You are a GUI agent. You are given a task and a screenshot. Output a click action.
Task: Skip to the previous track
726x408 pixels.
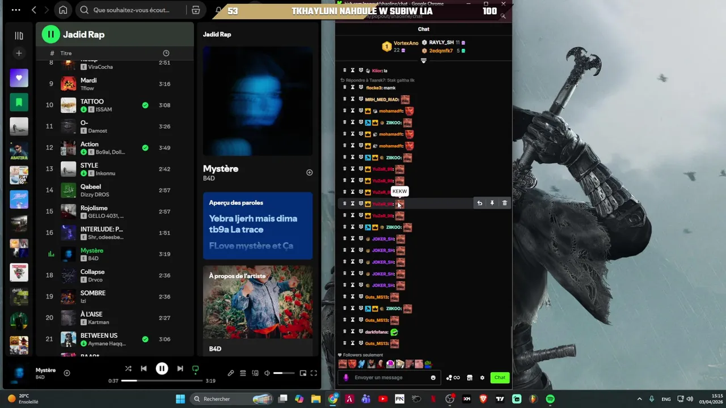point(143,369)
